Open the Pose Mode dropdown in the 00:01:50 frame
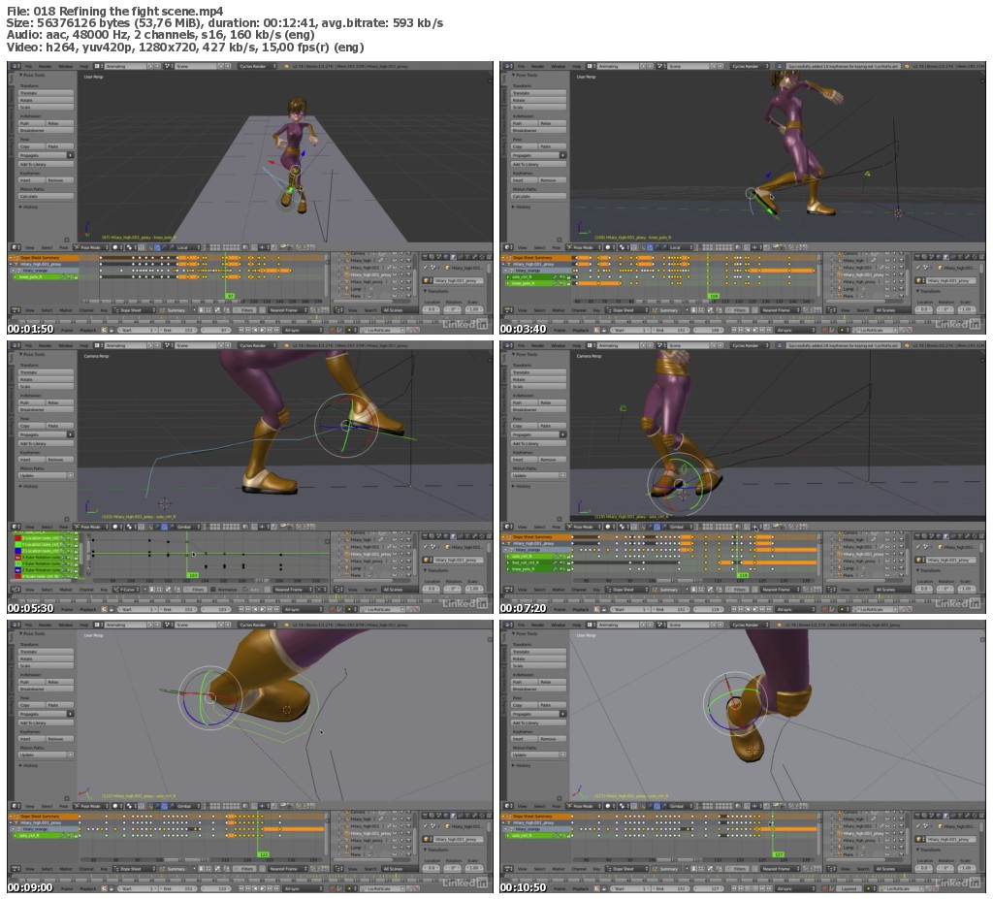 tap(92, 247)
